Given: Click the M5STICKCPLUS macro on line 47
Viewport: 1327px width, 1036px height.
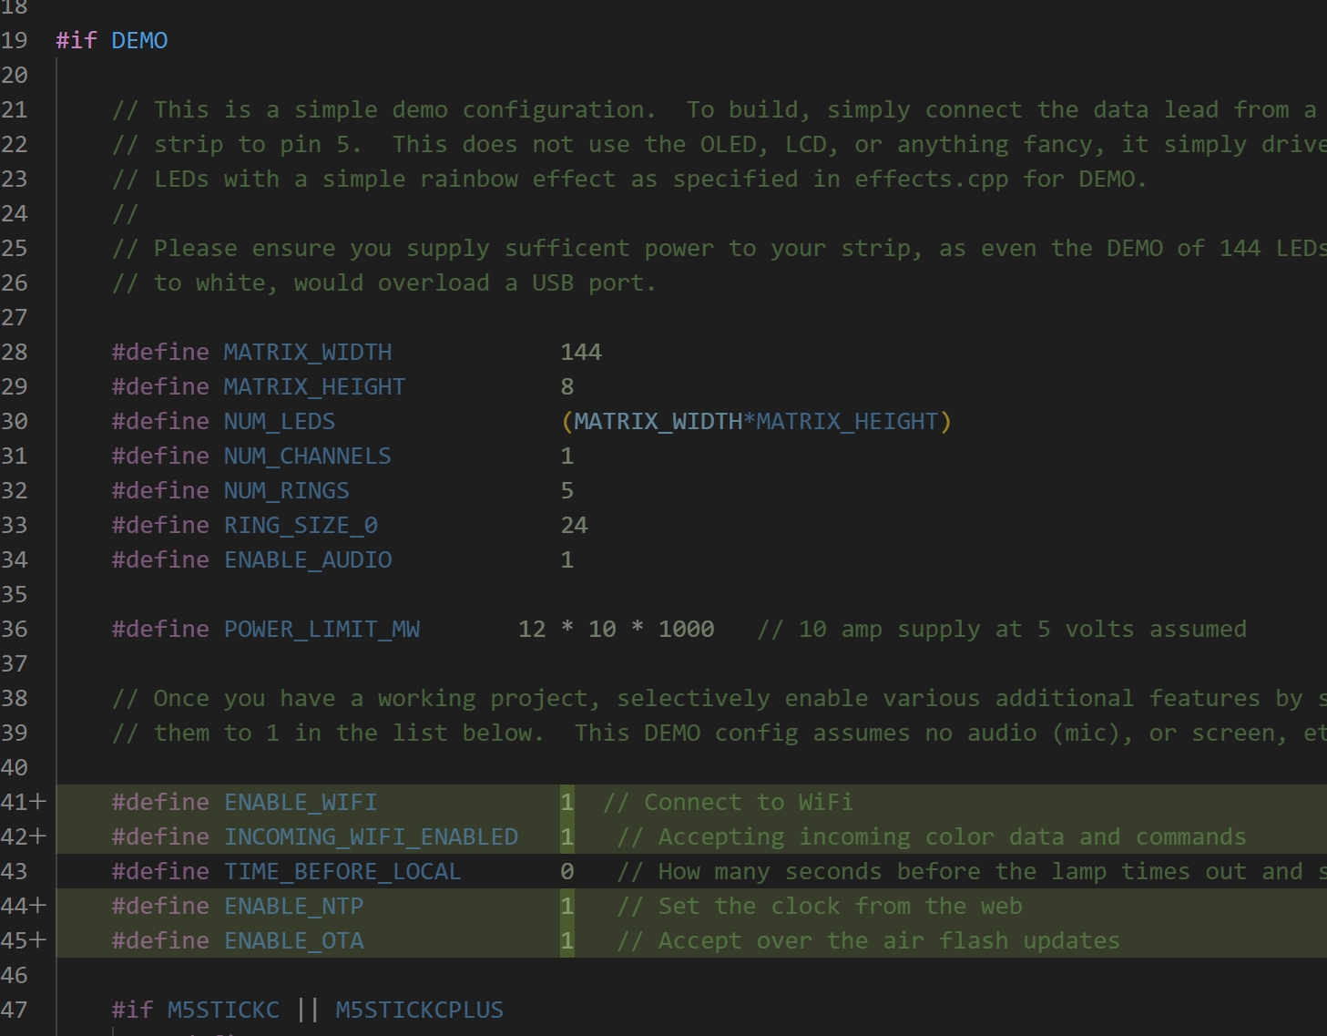Looking at the screenshot, I should tap(420, 1010).
